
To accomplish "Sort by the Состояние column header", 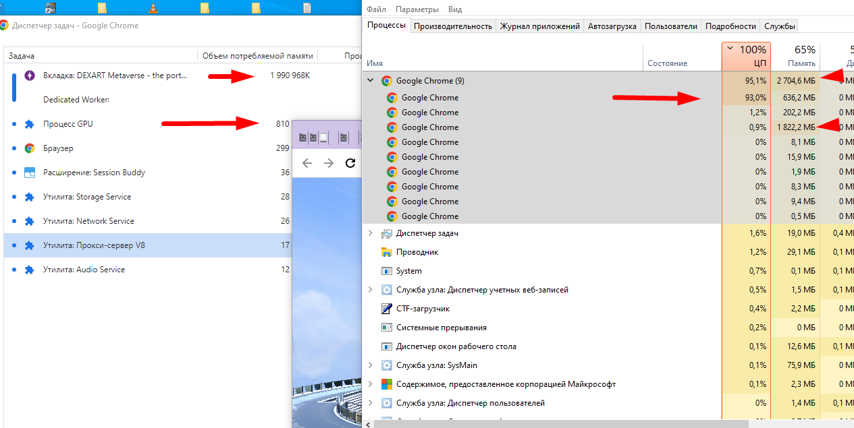I will click(x=682, y=57).
